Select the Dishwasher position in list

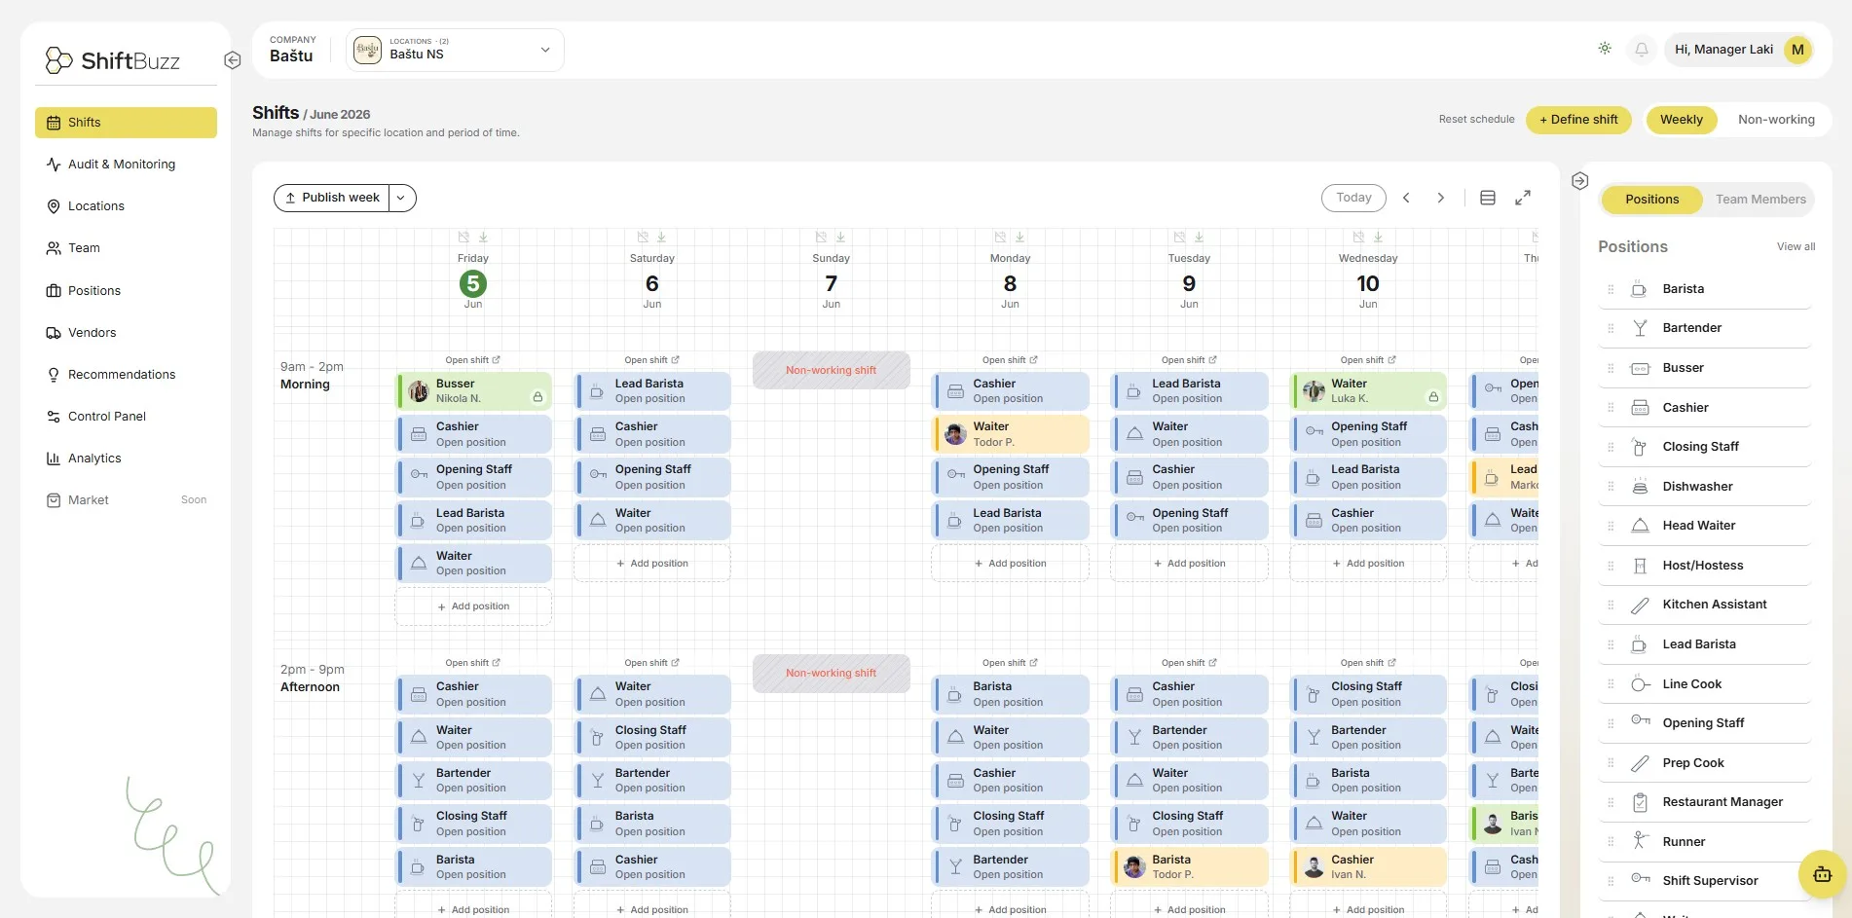[x=1704, y=487]
